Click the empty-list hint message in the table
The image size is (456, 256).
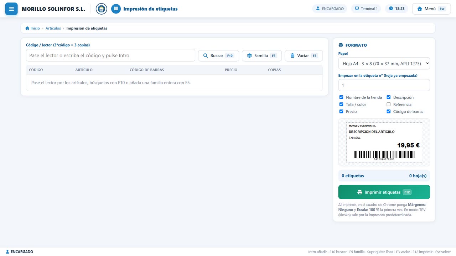[x=111, y=83]
